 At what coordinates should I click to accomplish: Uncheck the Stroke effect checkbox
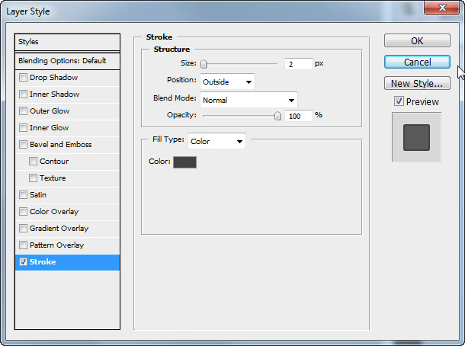[24, 262]
